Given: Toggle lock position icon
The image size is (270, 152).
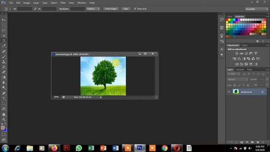Looking at the screenshot, I should (x=243, y=85).
